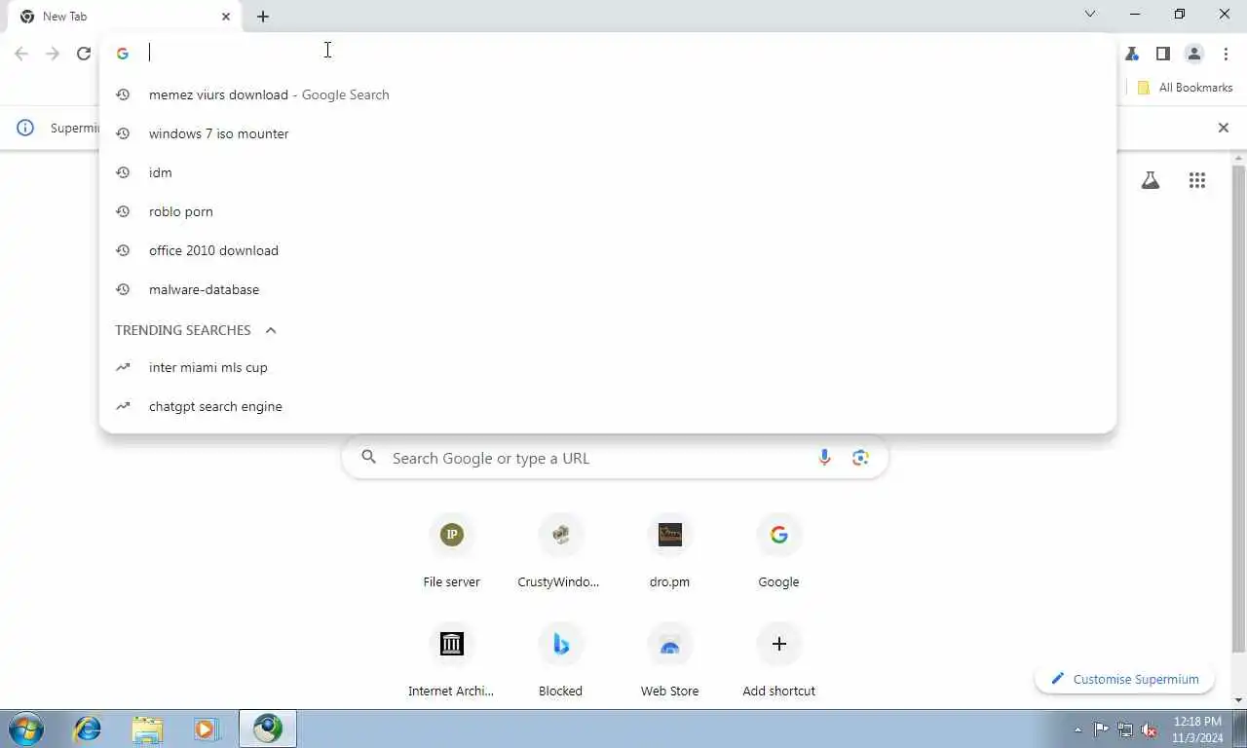Click the magnifier icon in the search box

(x=368, y=457)
